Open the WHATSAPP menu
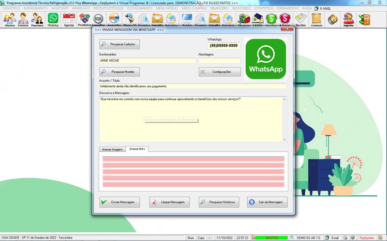The height and width of the screenshot is (241, 387). pos(60,8)
